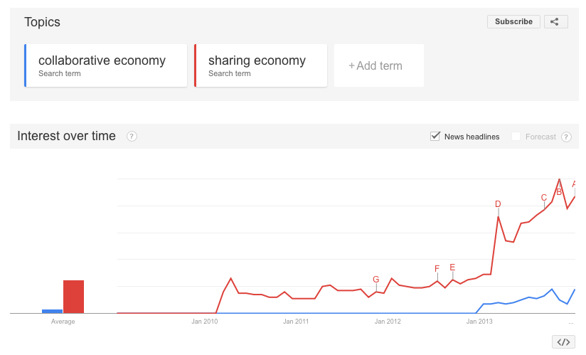Select news headline marker C
Screen dimensions: 586x355
[x=544, y=198]
